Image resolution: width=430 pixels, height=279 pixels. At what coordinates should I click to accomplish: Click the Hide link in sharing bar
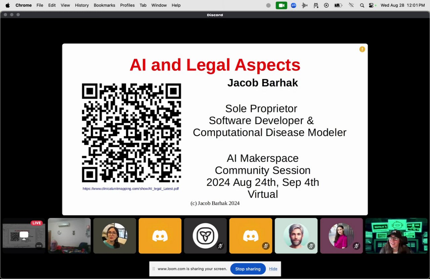point(273,269)
